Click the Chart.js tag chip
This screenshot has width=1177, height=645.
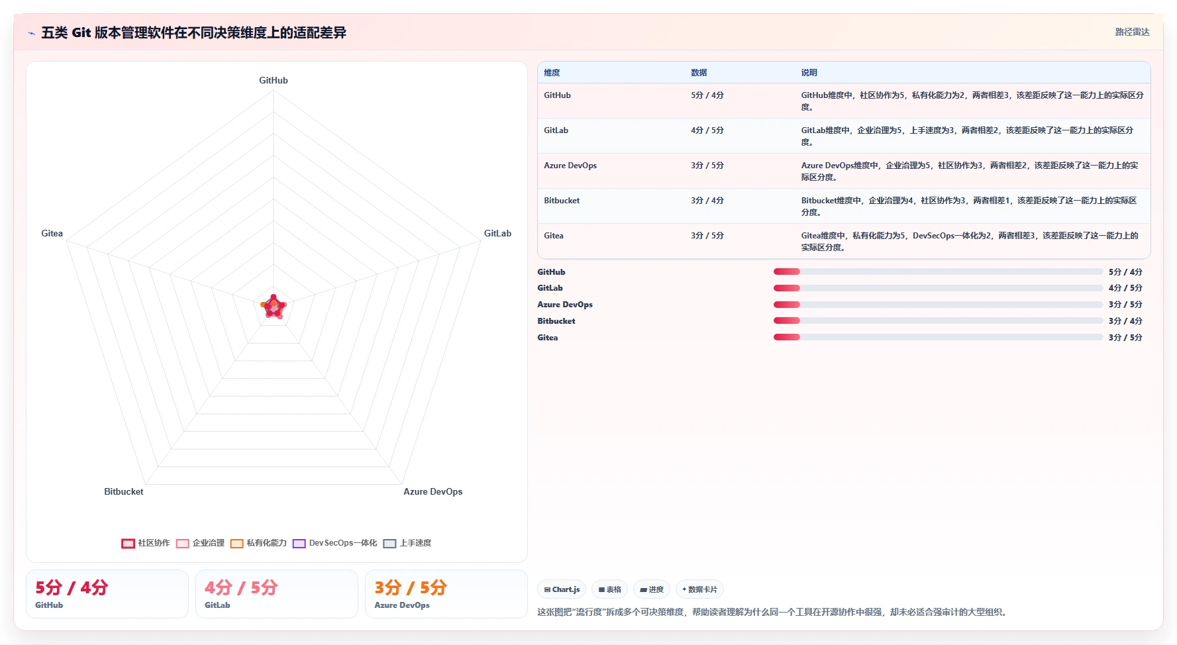(562, 589)
